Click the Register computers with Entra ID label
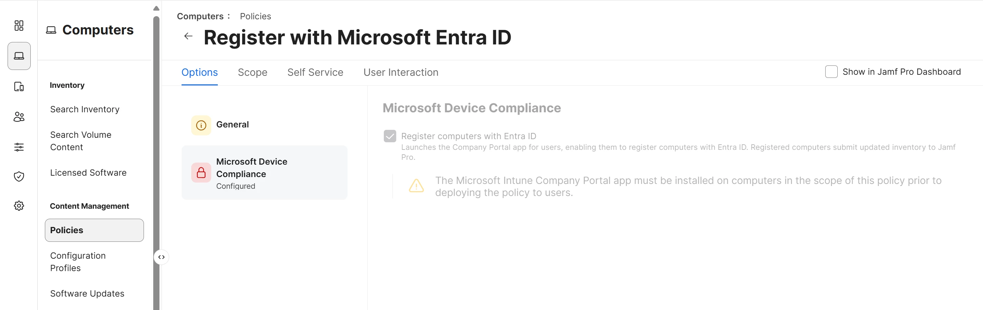This screenshot has height=310, width=983. pos(469,136)
